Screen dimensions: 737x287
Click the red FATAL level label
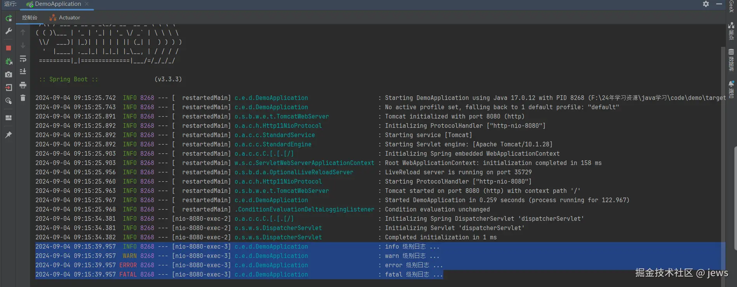coord(128,275)
